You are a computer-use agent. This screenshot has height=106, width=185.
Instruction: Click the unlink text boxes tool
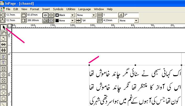tap(4, 50)
